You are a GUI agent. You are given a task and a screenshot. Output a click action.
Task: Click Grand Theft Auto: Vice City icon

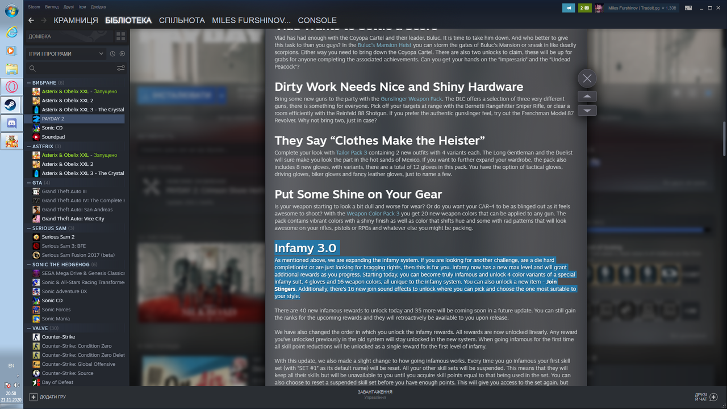[36, 219]
